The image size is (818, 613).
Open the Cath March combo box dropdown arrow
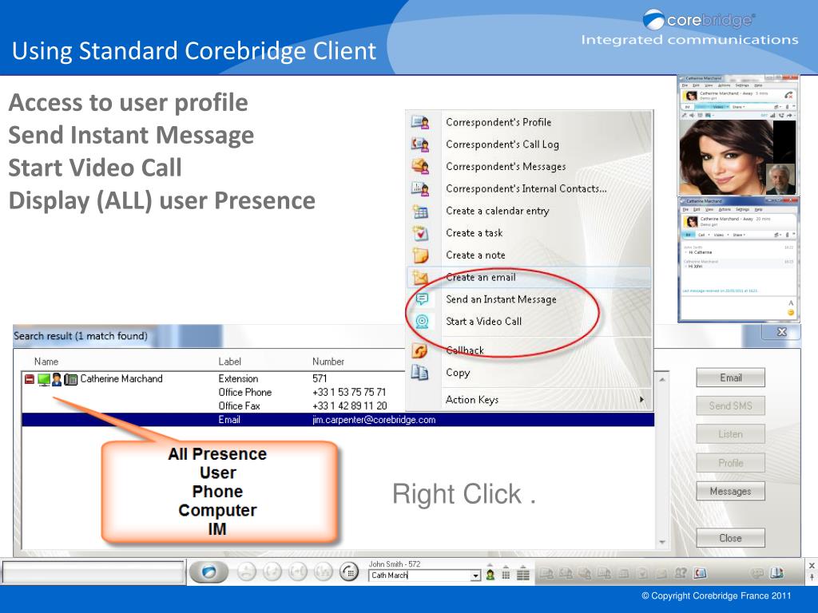[x=475, y=575]
